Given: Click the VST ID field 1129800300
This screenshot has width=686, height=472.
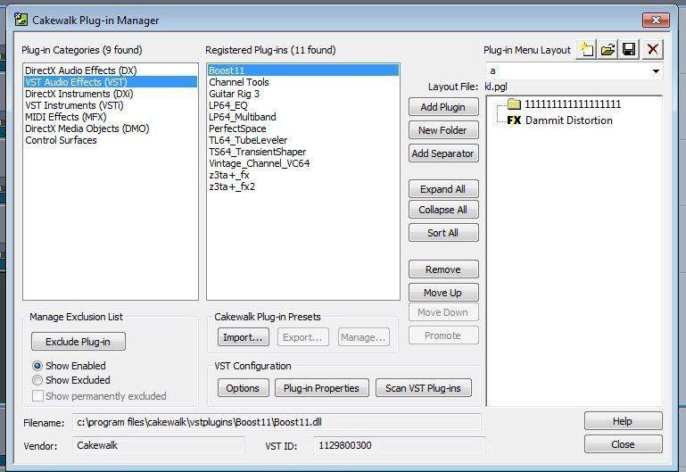Looking at the screenshot, I should [399, 445].
